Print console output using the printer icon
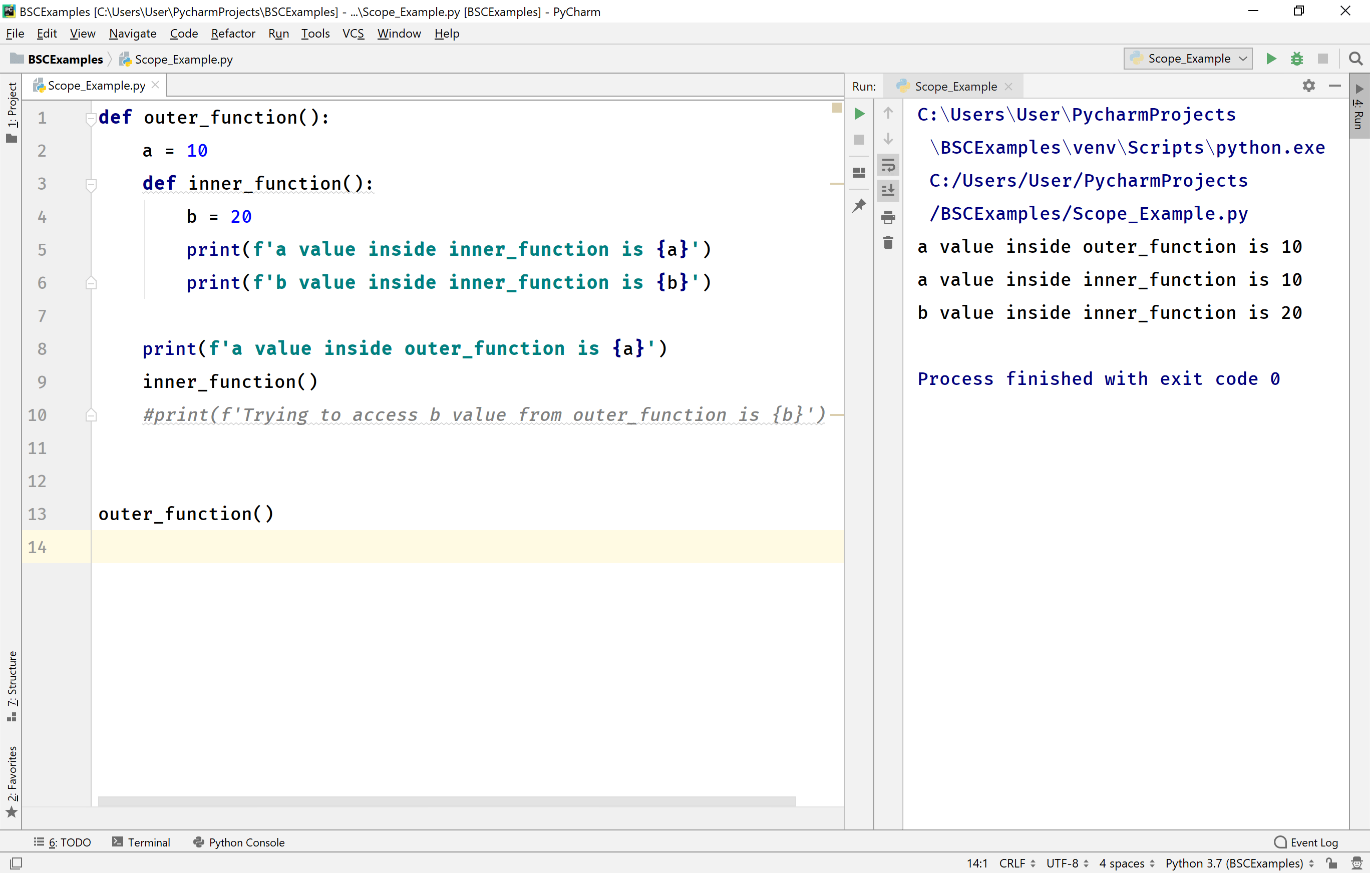Image resolution: width=1370 pixels, height=873 pixels. click(x=888, y=217)
